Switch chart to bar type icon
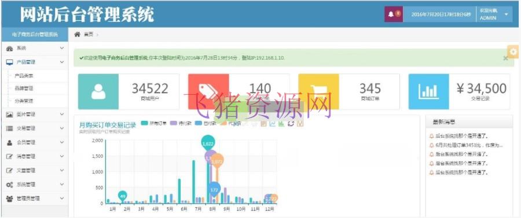The image size is (521, 218). tap(281, 124)
